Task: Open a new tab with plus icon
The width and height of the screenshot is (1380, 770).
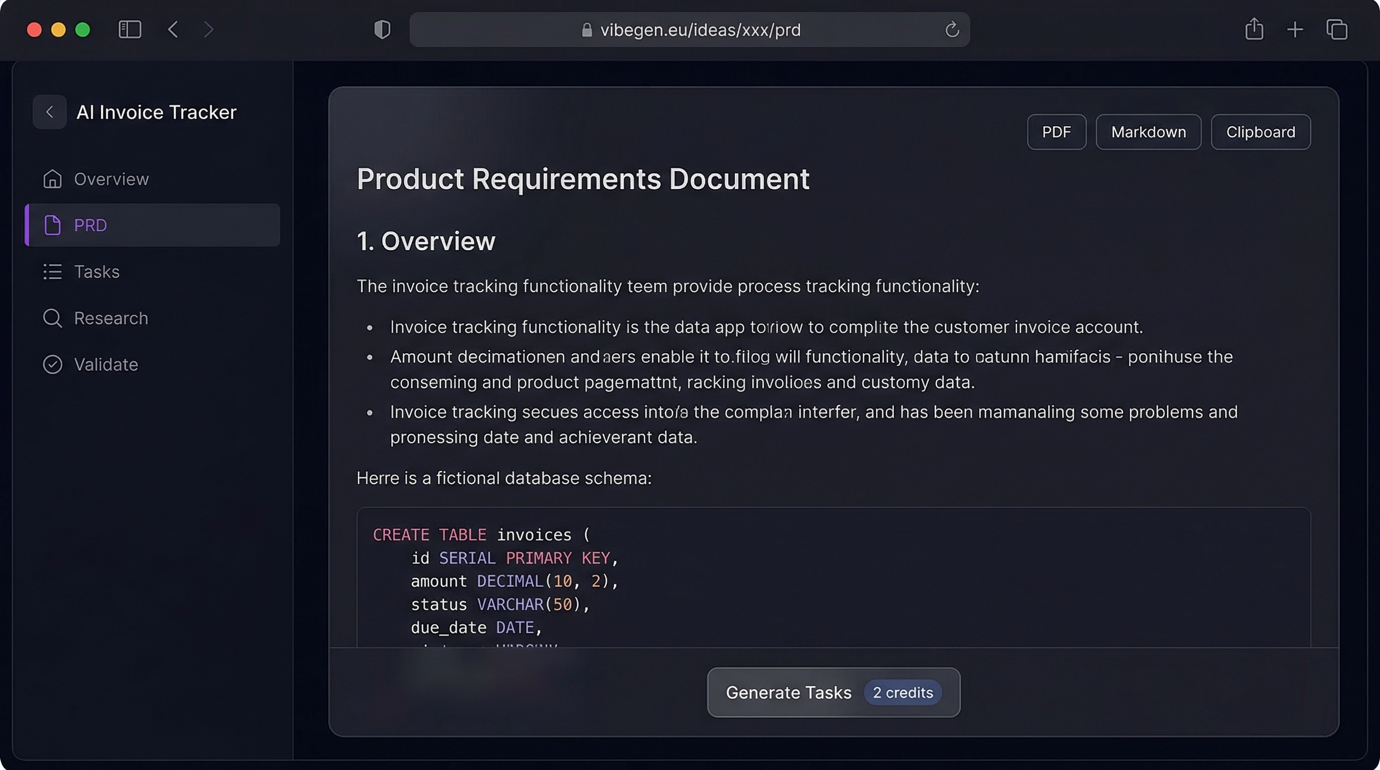Action: point(1295,30)
